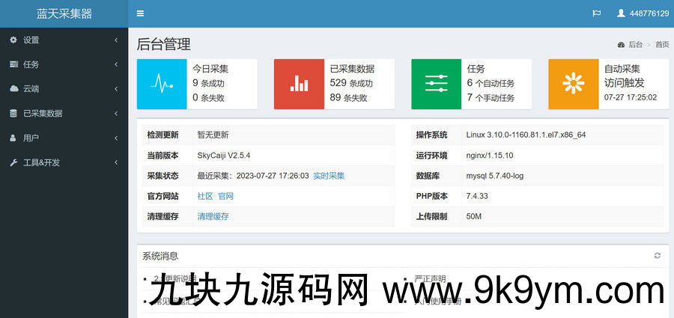Click the red bar chart 已采集数据 icon
The width and height of the screenshot is (674, 318).
point(299,84)
